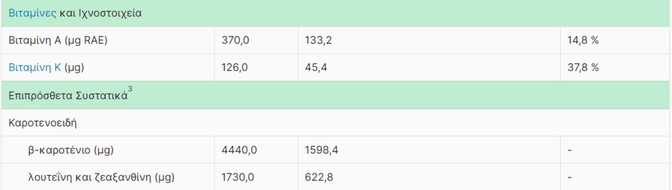672x190 pixels.
Task: Click the Καροτενοειδή row label
Action: point(43,123)
